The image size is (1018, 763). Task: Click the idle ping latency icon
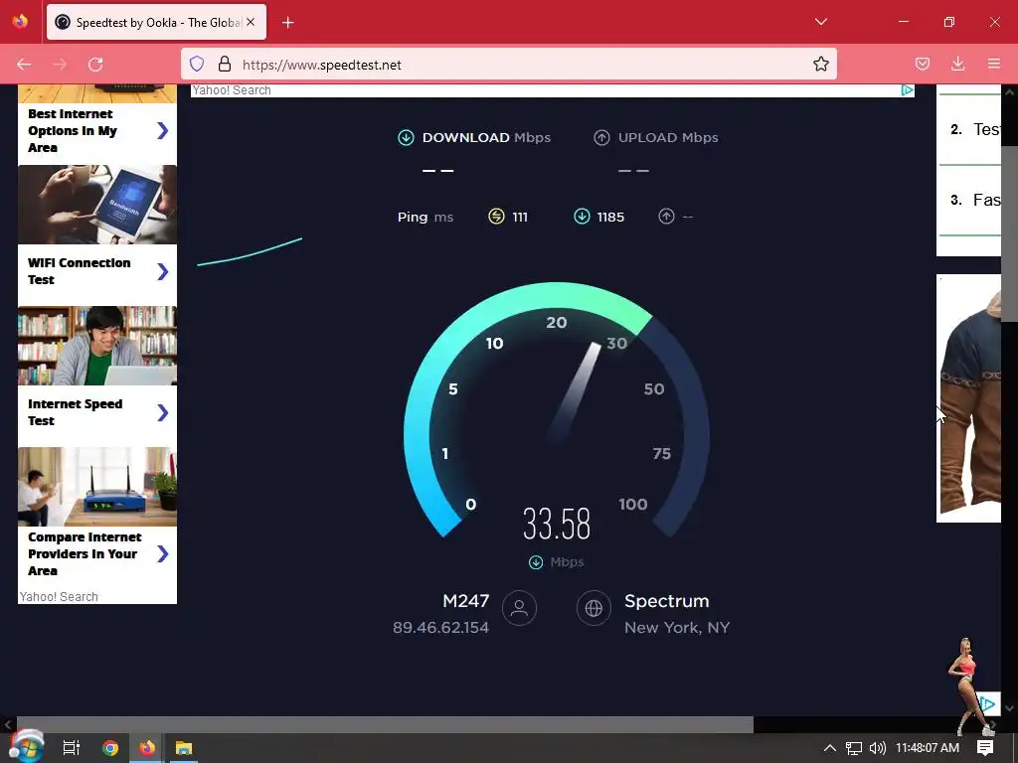pyautogui.click(x=496, y=217)
